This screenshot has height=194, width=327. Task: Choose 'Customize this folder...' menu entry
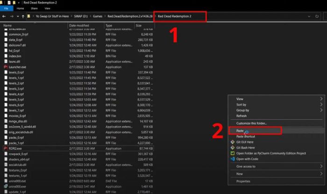click(x=251, y=123)
